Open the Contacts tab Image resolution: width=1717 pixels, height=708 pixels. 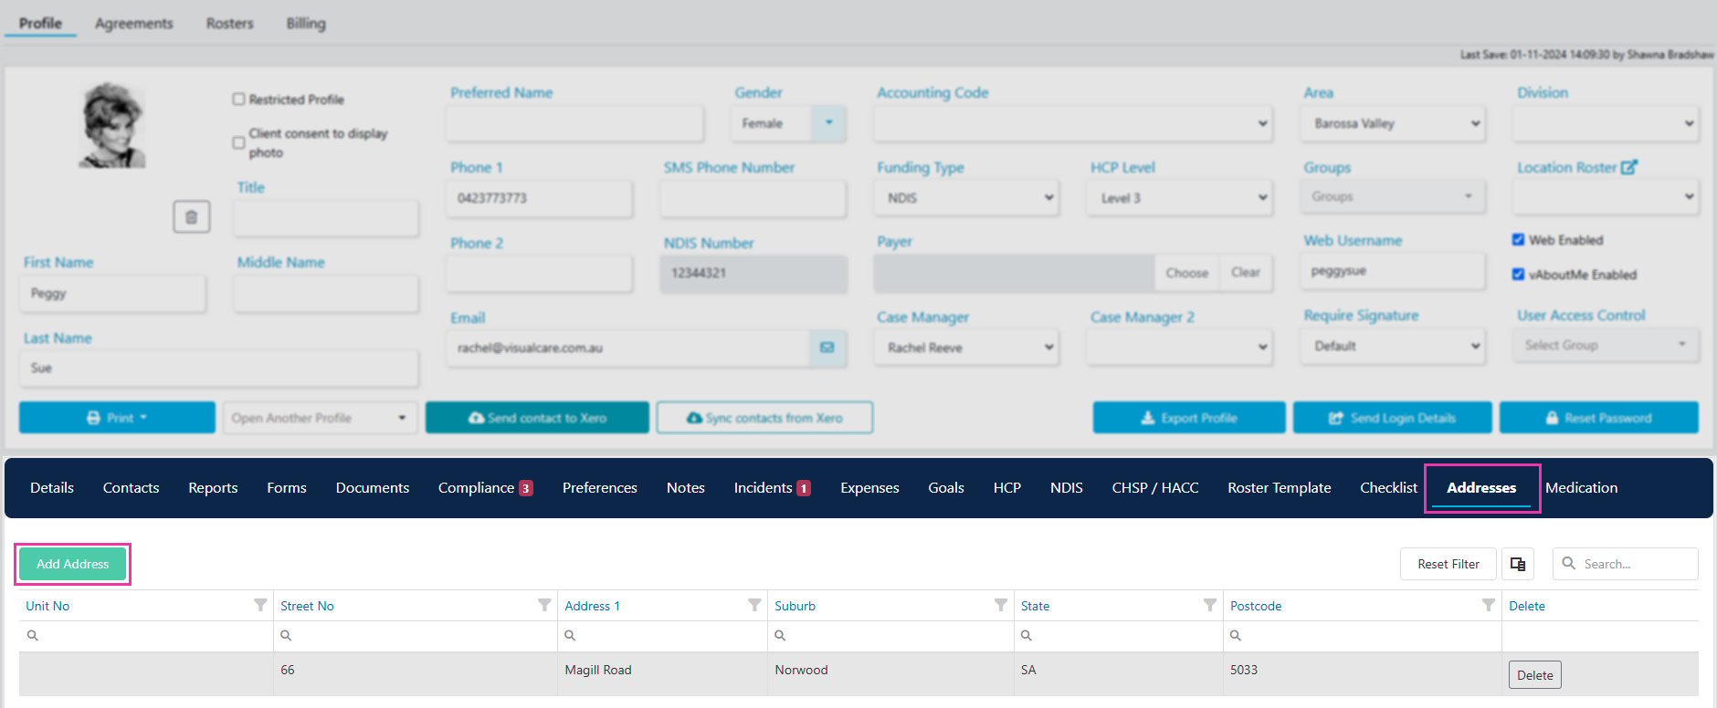132,487
